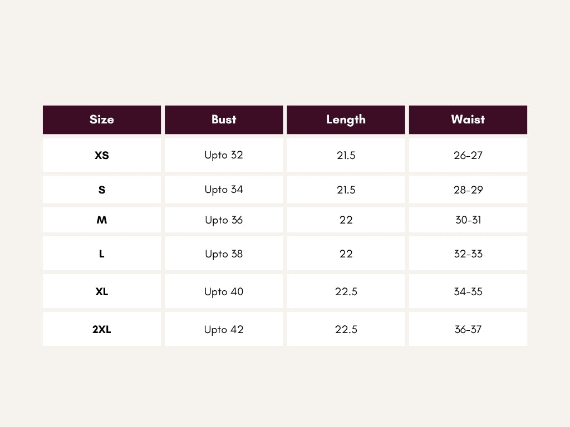Select the 2XL size cell
The width and height of the screenshot is (570, 427).
tap(102, 329)
